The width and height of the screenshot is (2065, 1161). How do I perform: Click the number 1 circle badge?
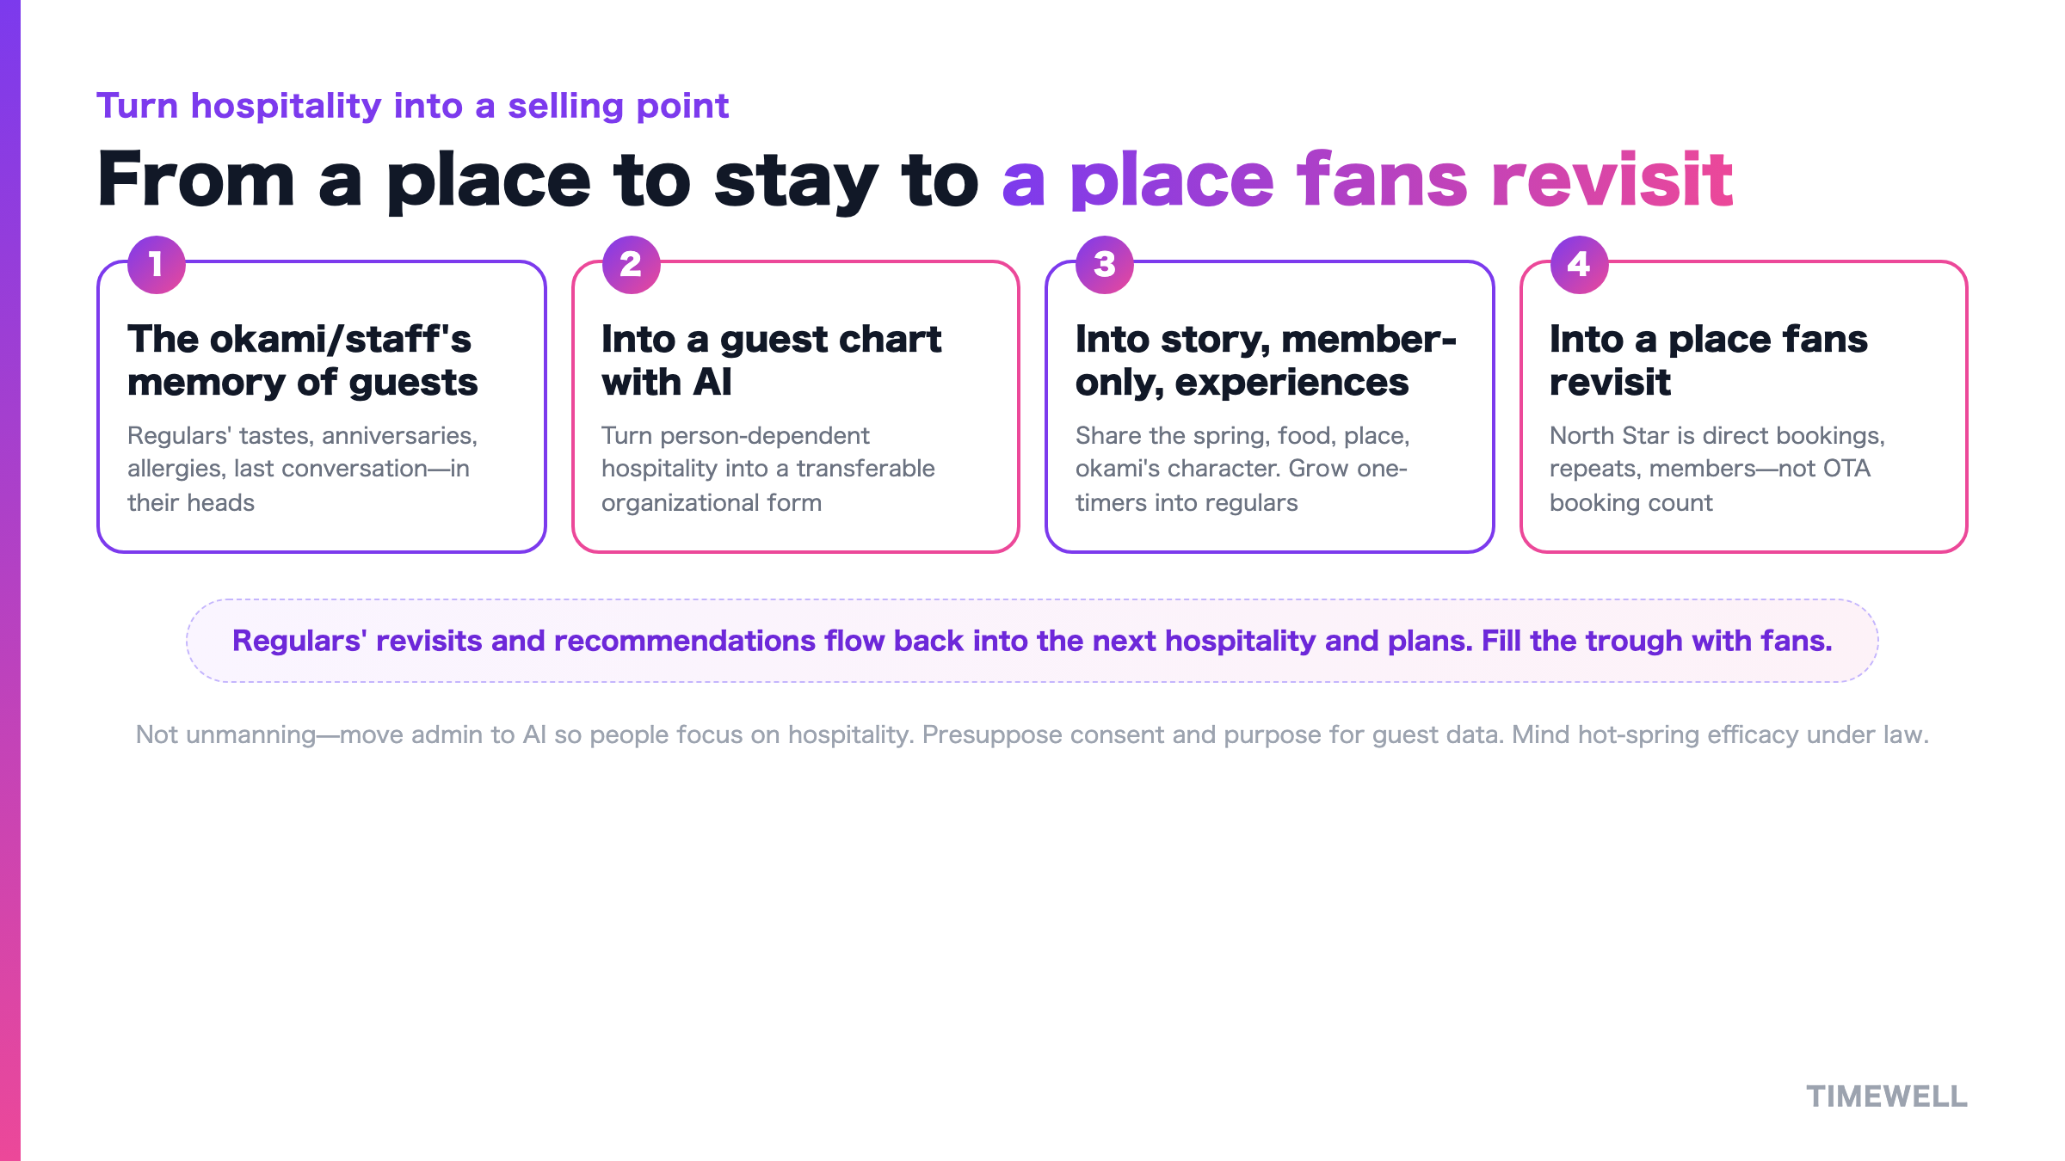[x=157, y=265]
